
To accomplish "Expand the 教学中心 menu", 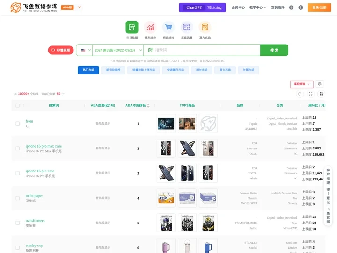I will (258, 7).
